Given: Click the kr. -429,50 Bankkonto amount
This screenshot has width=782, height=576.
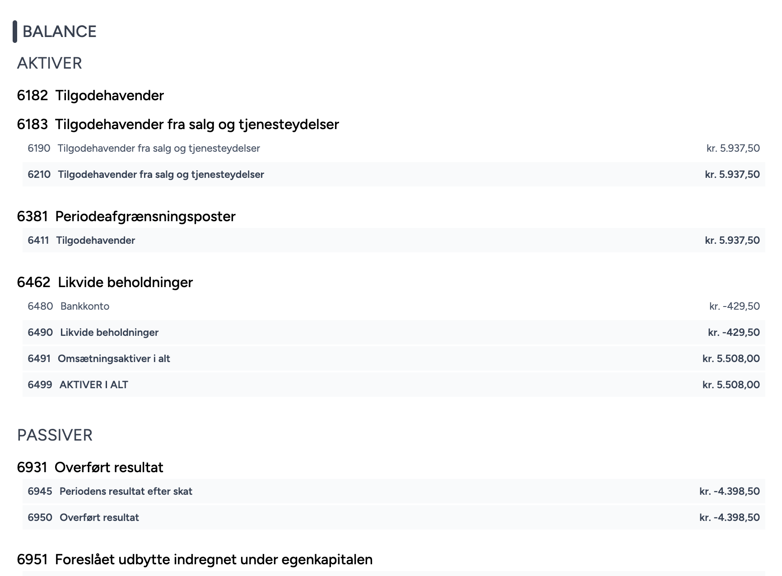Looking at the screenshot, I should coord(733,306).
